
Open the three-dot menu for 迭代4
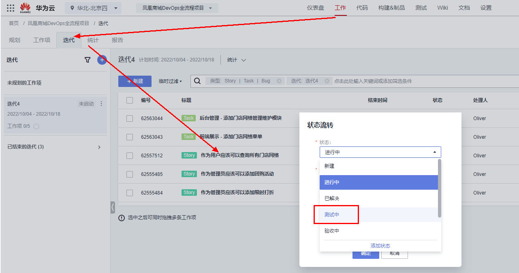tap(101, 104)
